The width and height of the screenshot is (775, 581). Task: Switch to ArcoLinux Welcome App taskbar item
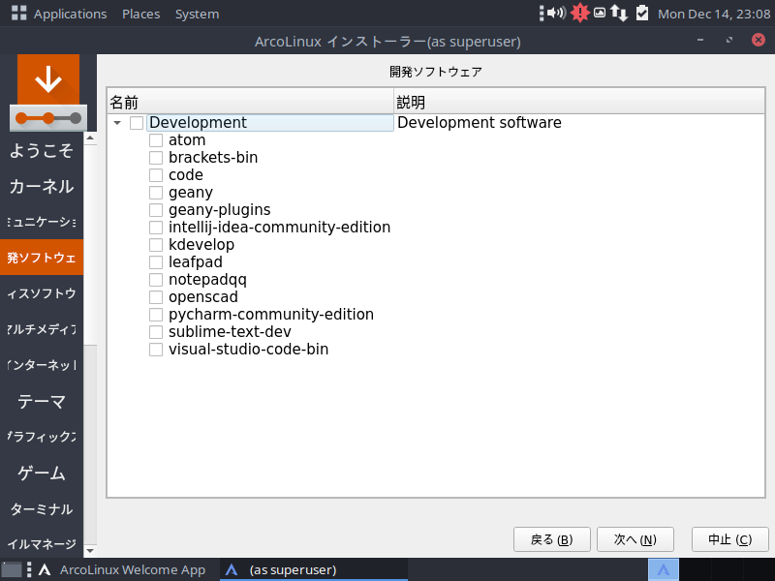[x=122, y=569]
